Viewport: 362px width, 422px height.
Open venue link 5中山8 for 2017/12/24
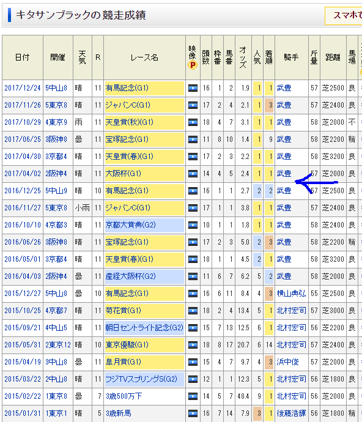pyautogui.click(x=56, y=88)
